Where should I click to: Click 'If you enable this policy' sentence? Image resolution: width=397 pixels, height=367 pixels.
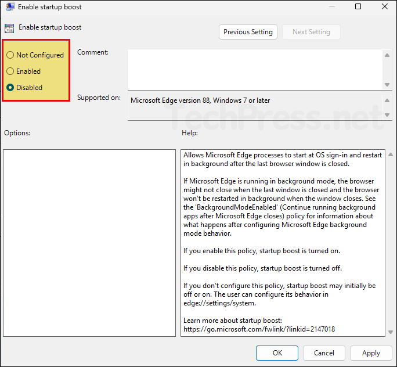pos(262,251)
